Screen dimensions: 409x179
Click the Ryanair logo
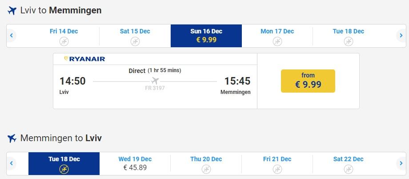(x=84, y=59)
